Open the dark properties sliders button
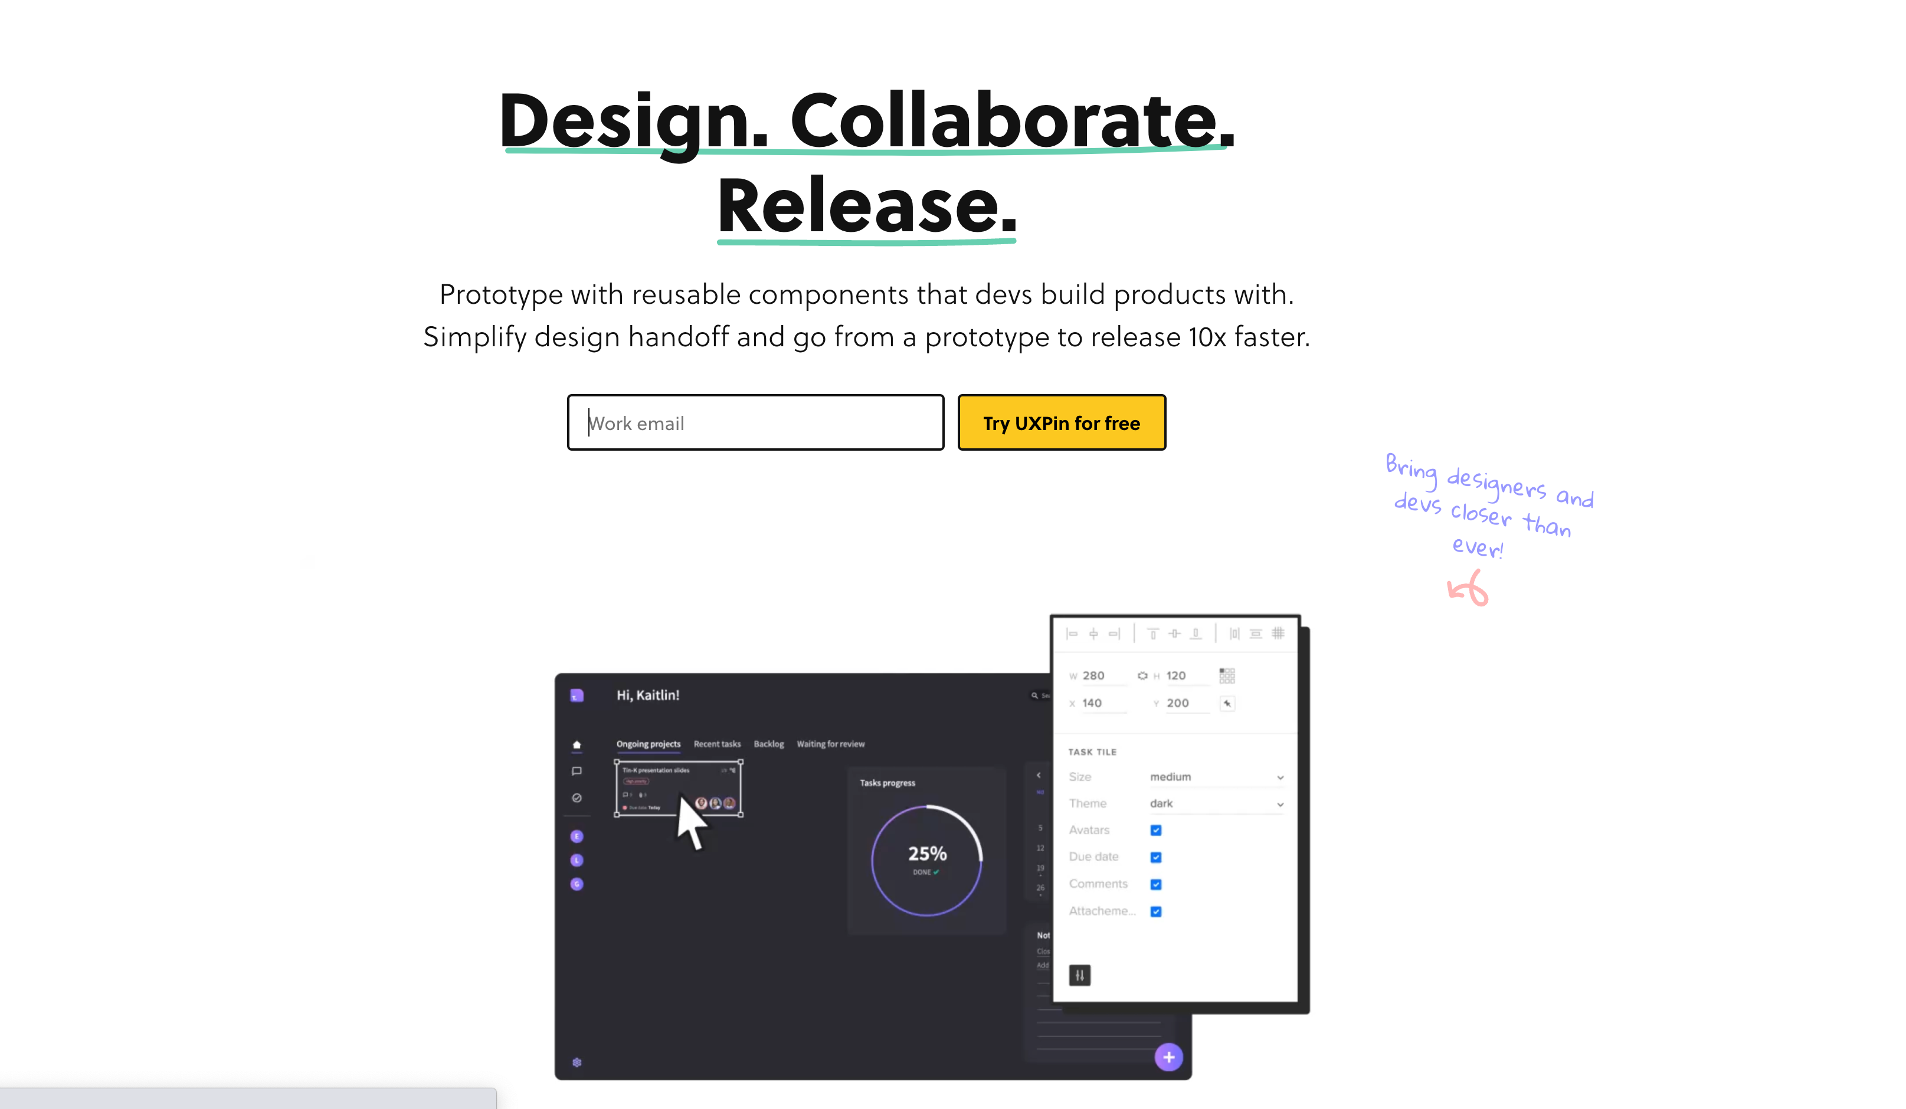The width and height of the screenshot is (1906, 1109). [1079, 975]
